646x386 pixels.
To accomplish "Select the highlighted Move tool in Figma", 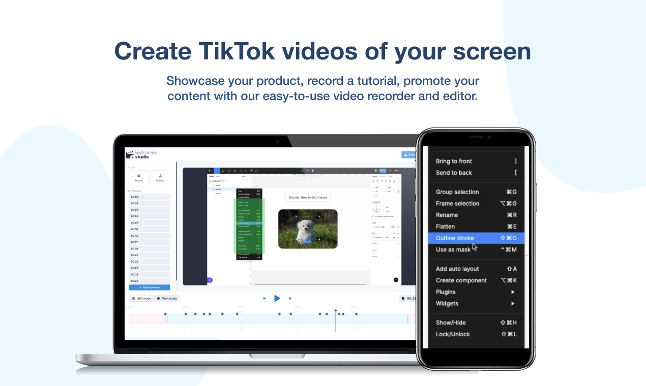I will (x=217, y=171).
